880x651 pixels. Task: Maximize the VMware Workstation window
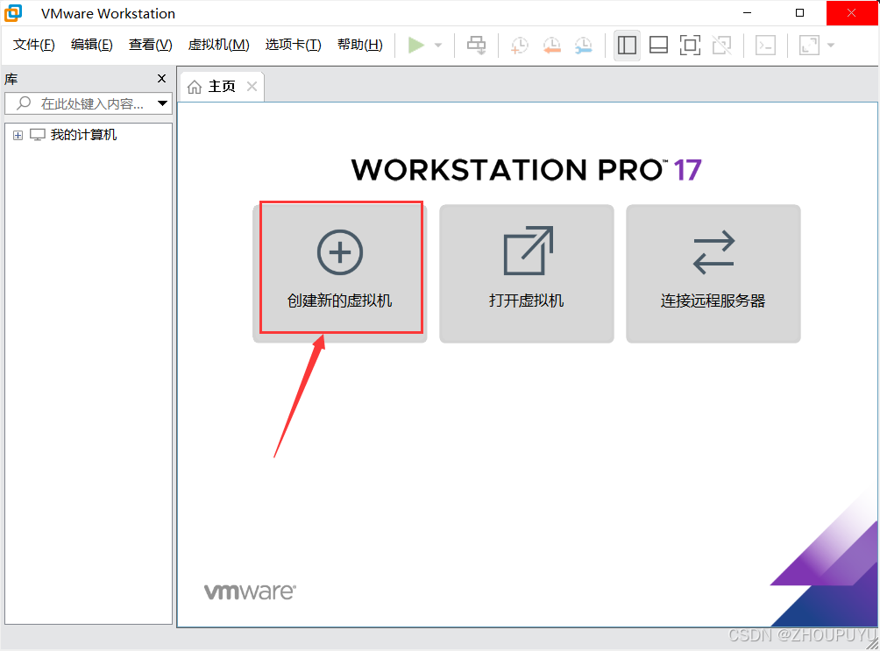799,13
